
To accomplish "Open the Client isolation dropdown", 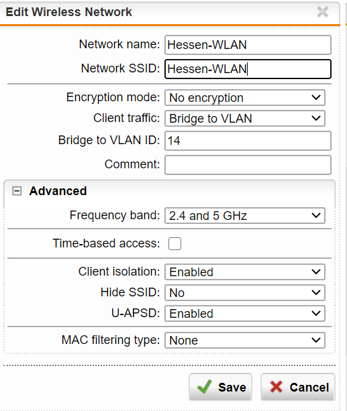I will tap(245, 272).
